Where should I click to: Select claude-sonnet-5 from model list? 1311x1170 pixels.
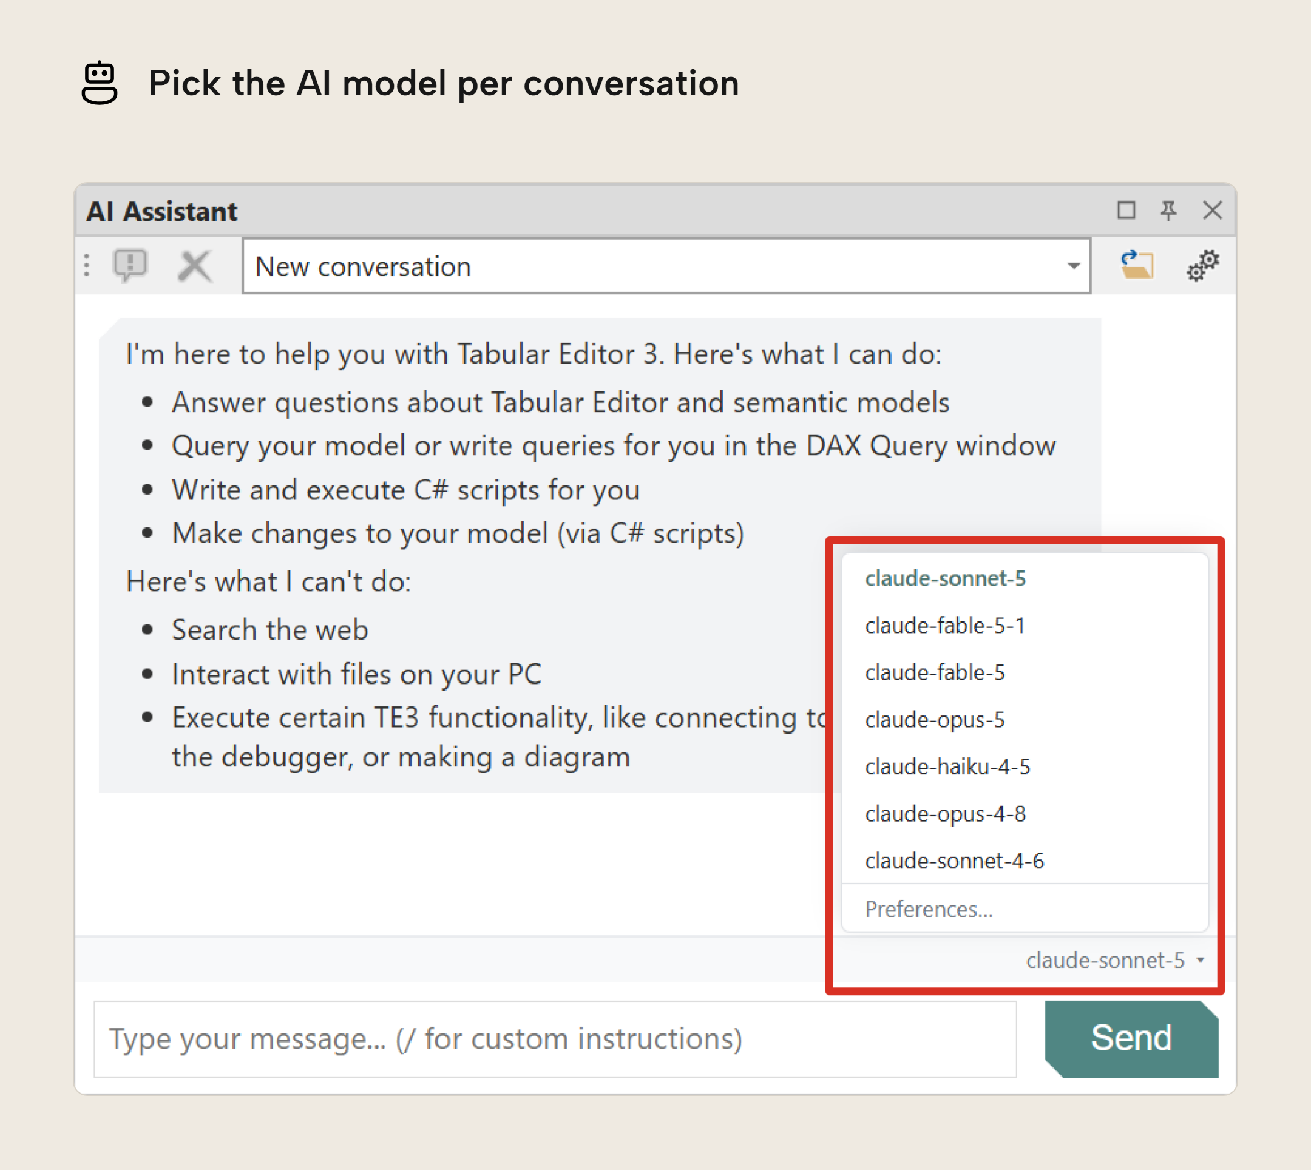pos(1025,578)
